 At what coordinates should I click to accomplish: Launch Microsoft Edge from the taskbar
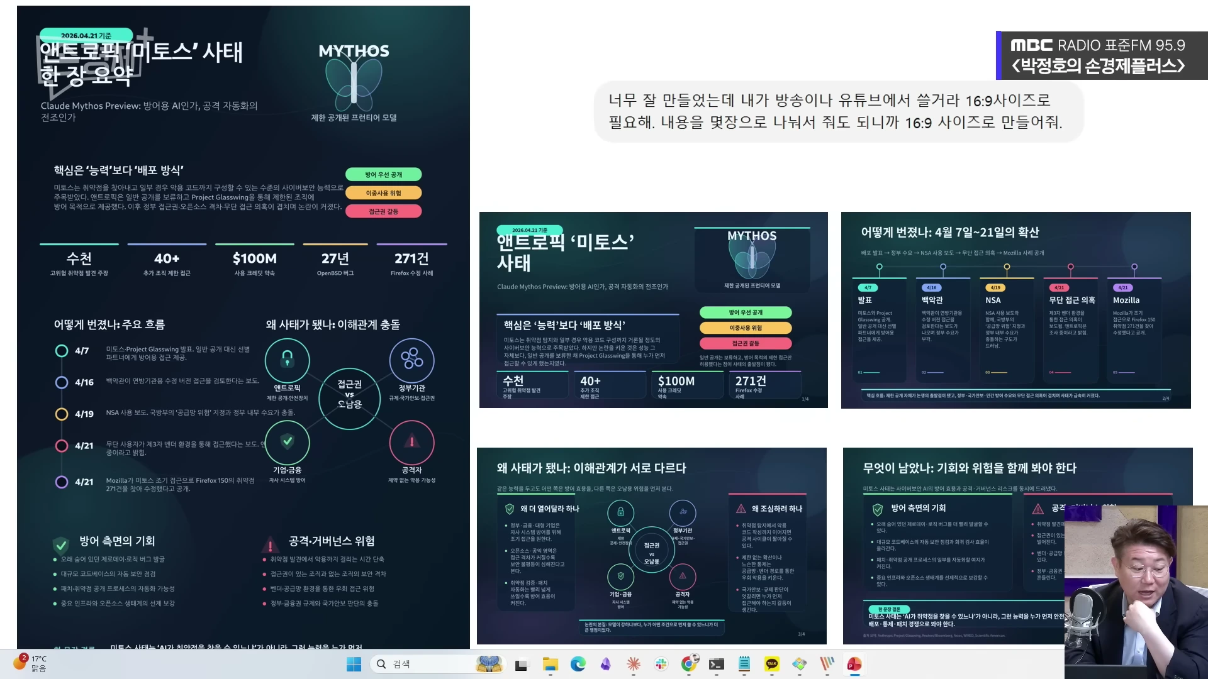(578, 664)
